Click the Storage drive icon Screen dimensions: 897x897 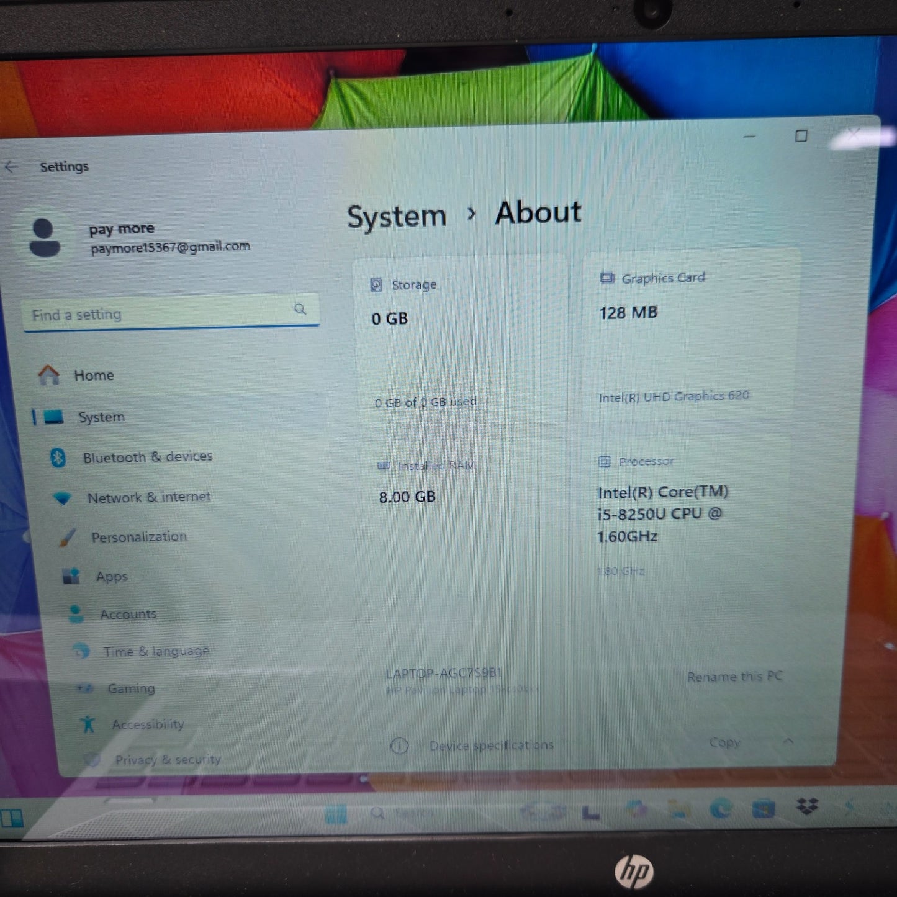376,285
